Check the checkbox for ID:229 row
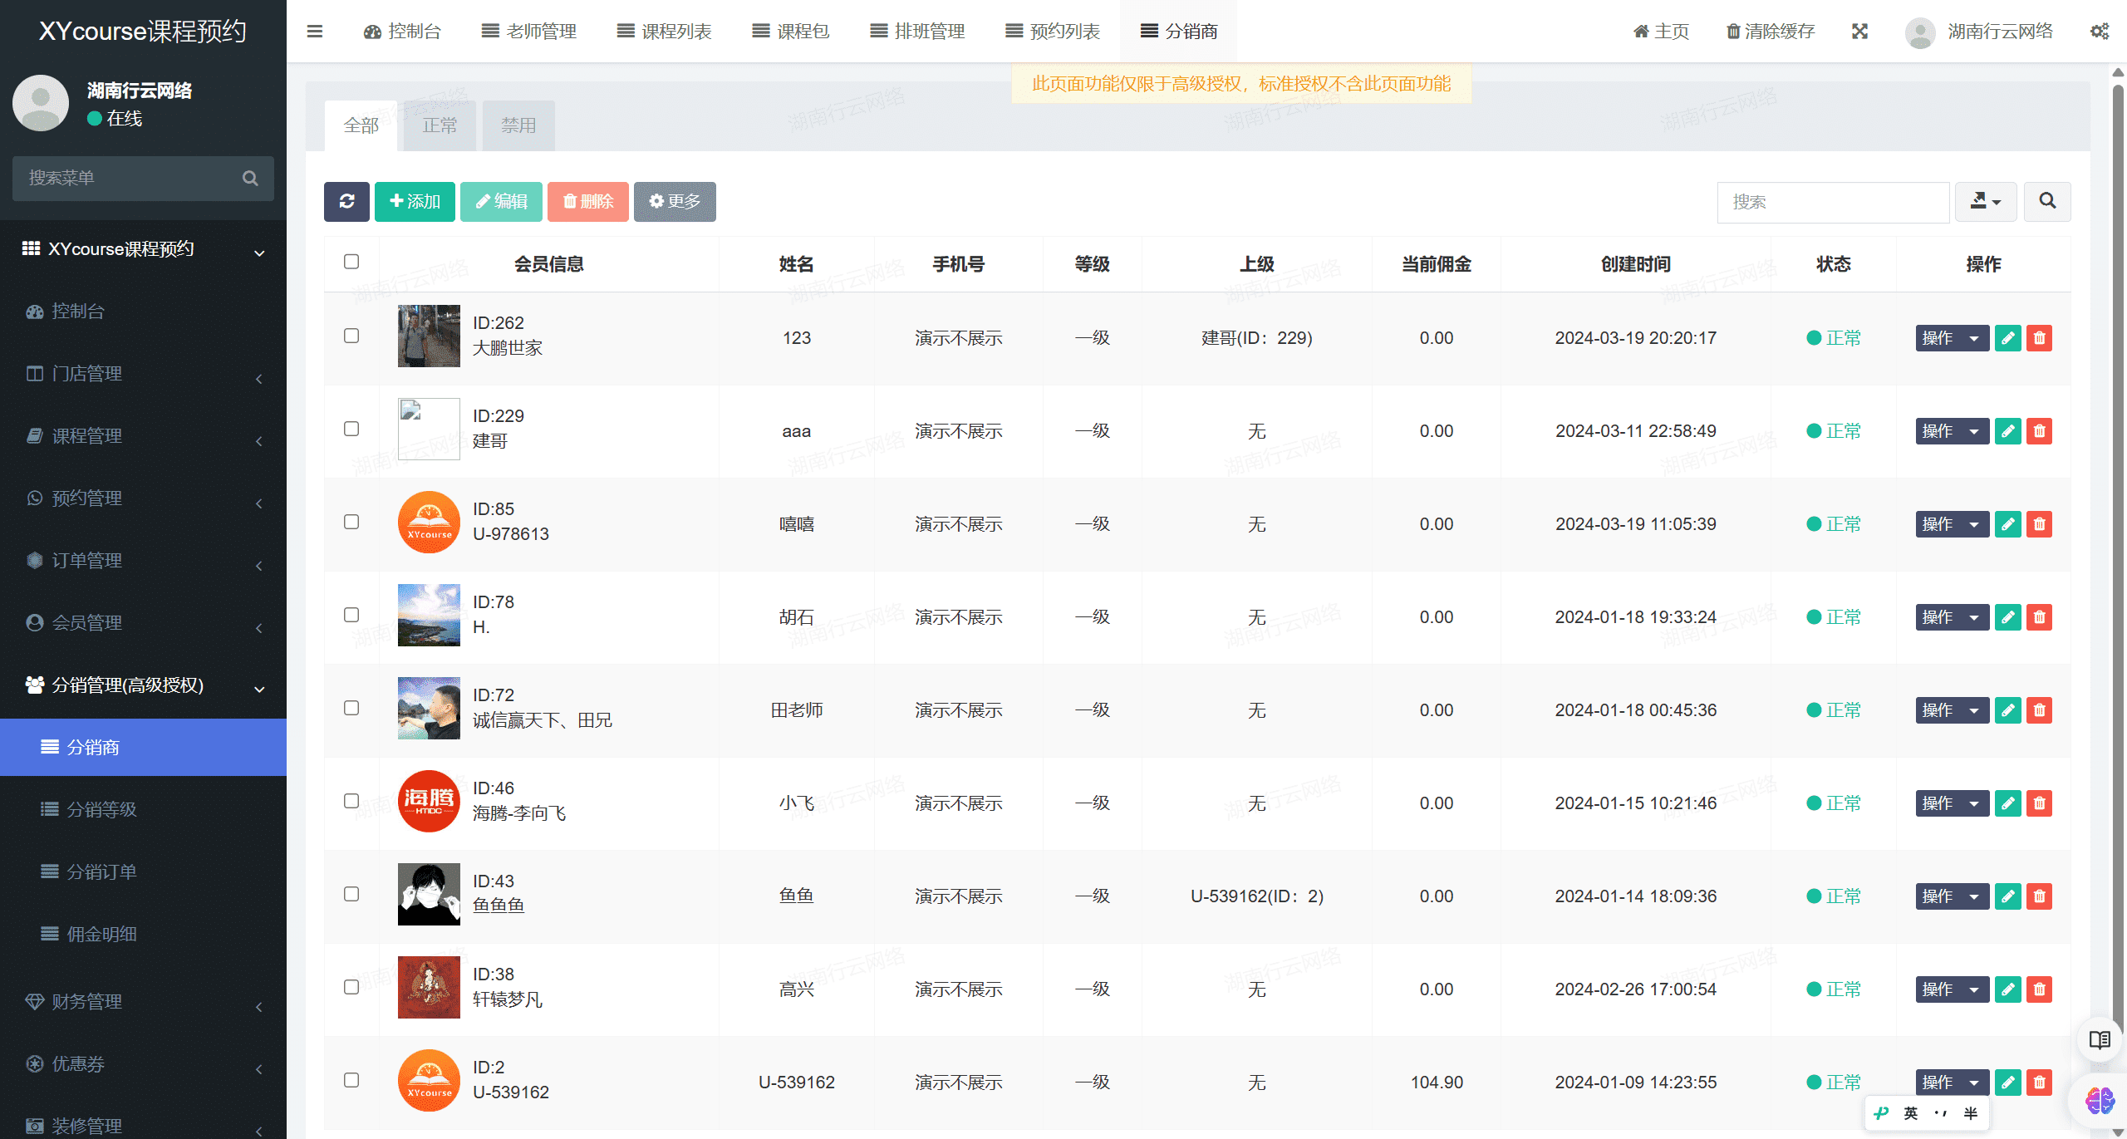This screenshot has width=2127, height=1139. 351,429
